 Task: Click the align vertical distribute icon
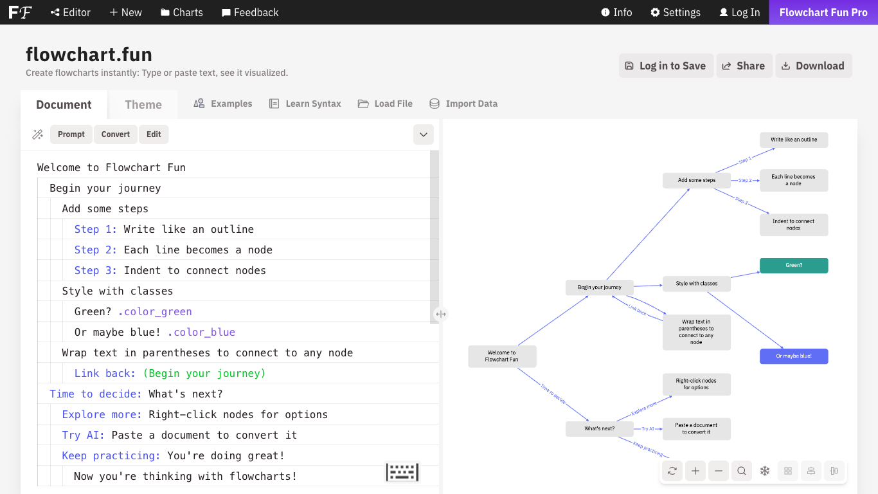pyautogui.click(x=834, y=471)
